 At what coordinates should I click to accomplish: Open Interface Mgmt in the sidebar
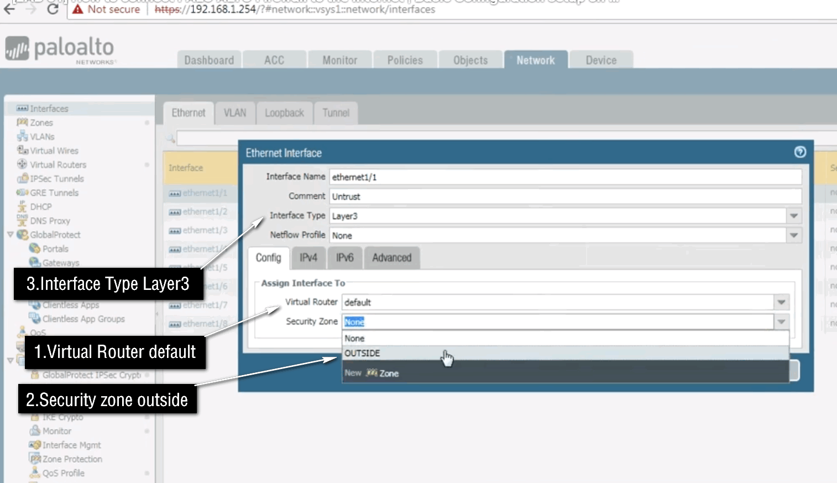(x=72, y=445)
